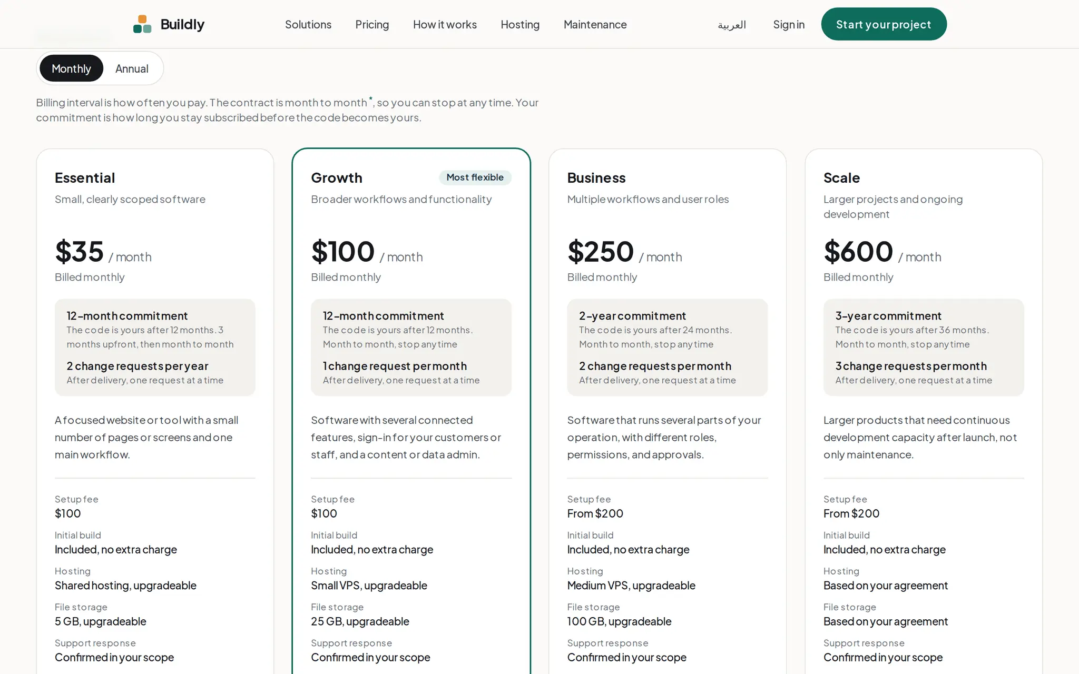The height and width of the screenshot is (674, 1079).
Task: Go to Pricing in the navigation
Action: click(372, 24)
